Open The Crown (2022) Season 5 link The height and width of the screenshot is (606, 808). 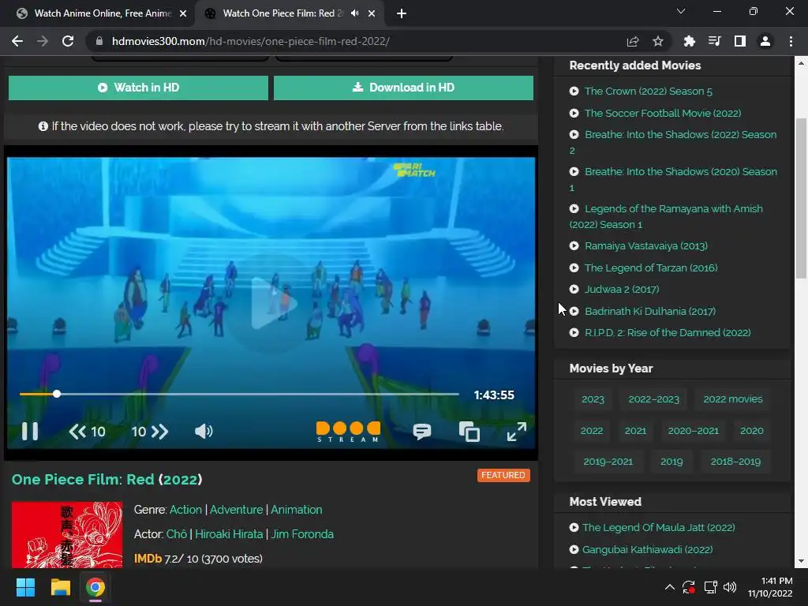649,92
